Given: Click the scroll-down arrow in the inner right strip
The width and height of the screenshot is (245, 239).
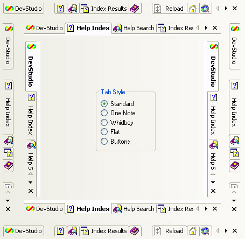Looking at the screenshot, I should [x=213, y=182].
